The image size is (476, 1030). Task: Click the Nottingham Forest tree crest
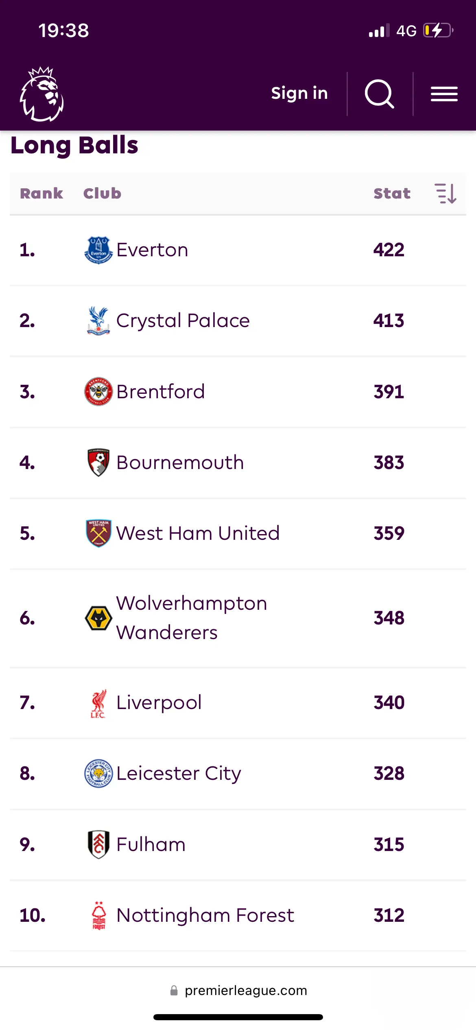[98, 915]
